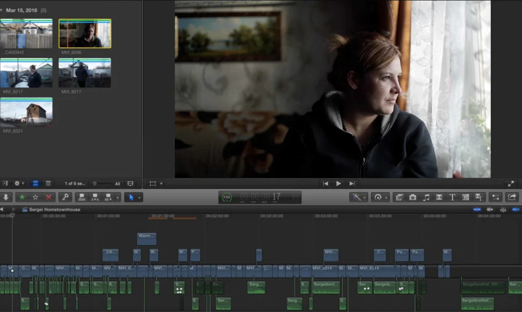Select the MVI_6221 building clip thumbnail
Viewport: 522px width, 312px height.
(x=26, y=112)
